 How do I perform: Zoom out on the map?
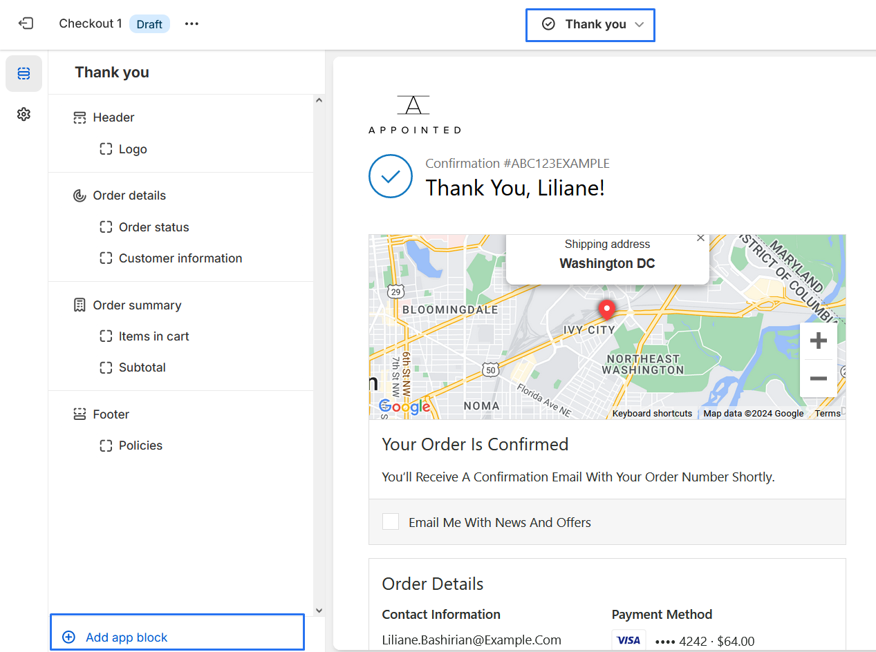[819, 378]
